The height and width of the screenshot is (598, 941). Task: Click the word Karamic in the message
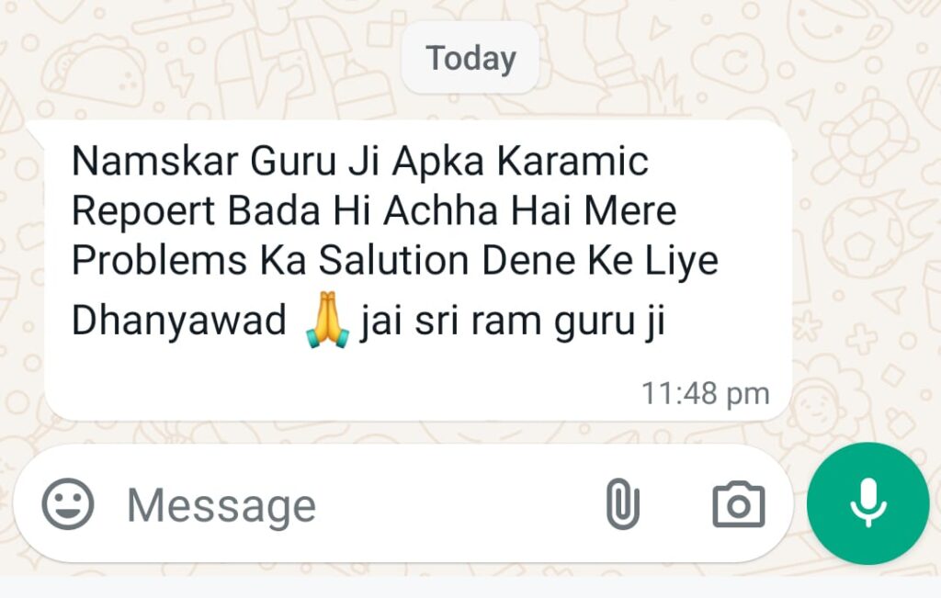point(573,161)
